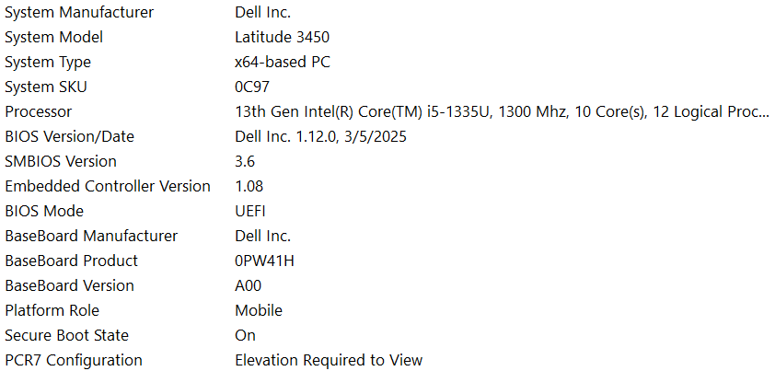Image resolution: width=775 pixels, height=371 pixels.
Task: Select the BIOS Version/Date item
Action: 69,137
